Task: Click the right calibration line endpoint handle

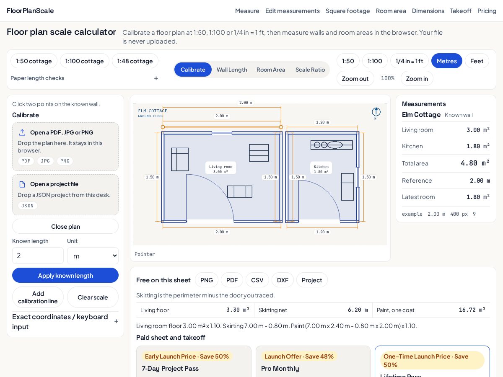Action: [x=281, y=127]
